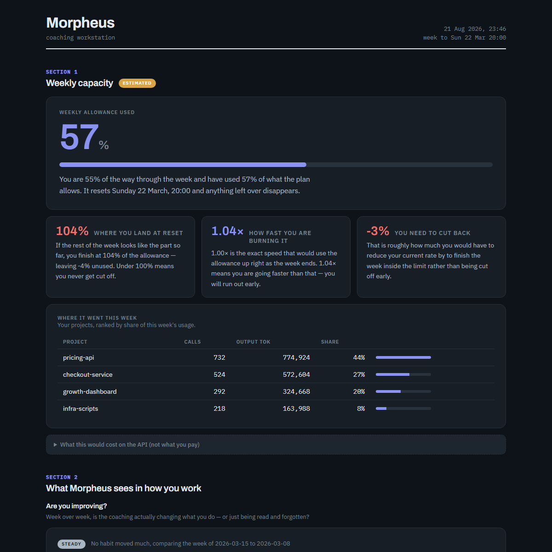Click the large 57 percent figure

[79, 137]
